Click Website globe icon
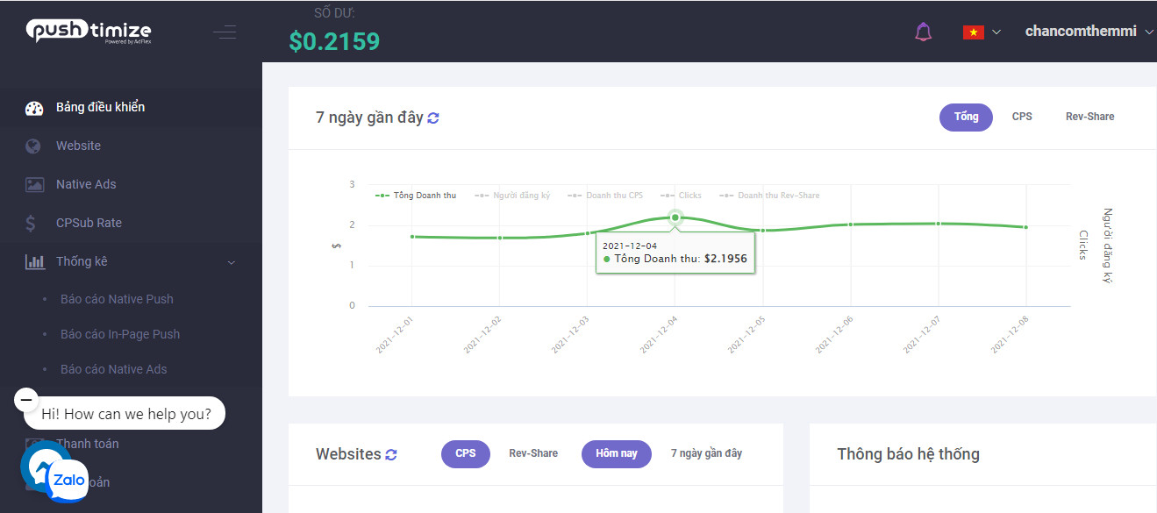1157x513 pixels. click(x=33, y=146)
